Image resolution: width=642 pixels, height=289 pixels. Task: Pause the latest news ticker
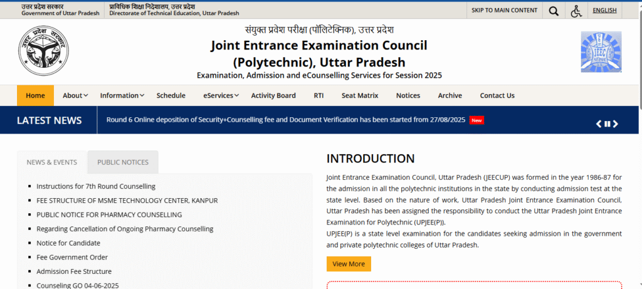607,124
